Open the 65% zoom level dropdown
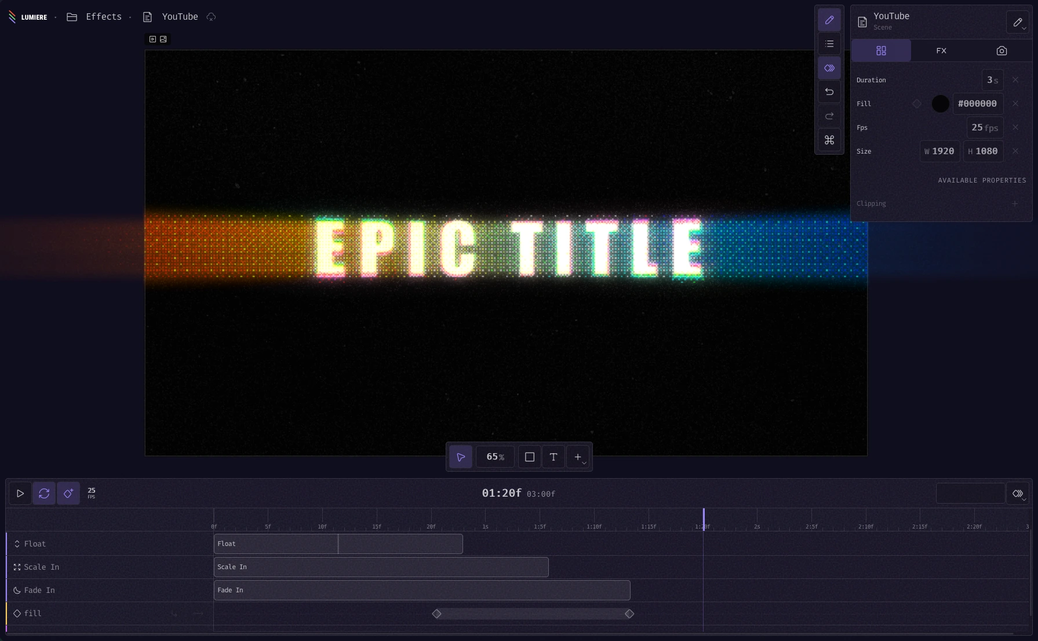The height and width of the screenshot is (641, 1038). pyautogui.click(x=495, y=457)
